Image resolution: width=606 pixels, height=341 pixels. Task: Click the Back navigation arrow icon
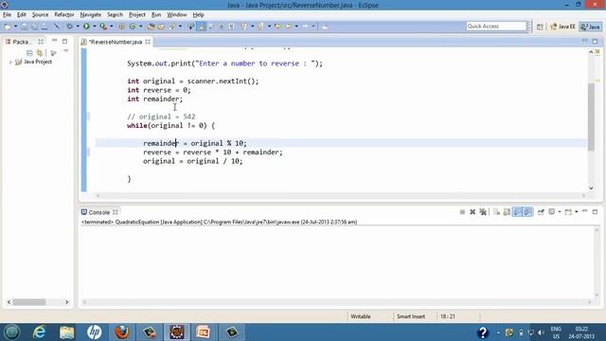click(x=288, y=27)
